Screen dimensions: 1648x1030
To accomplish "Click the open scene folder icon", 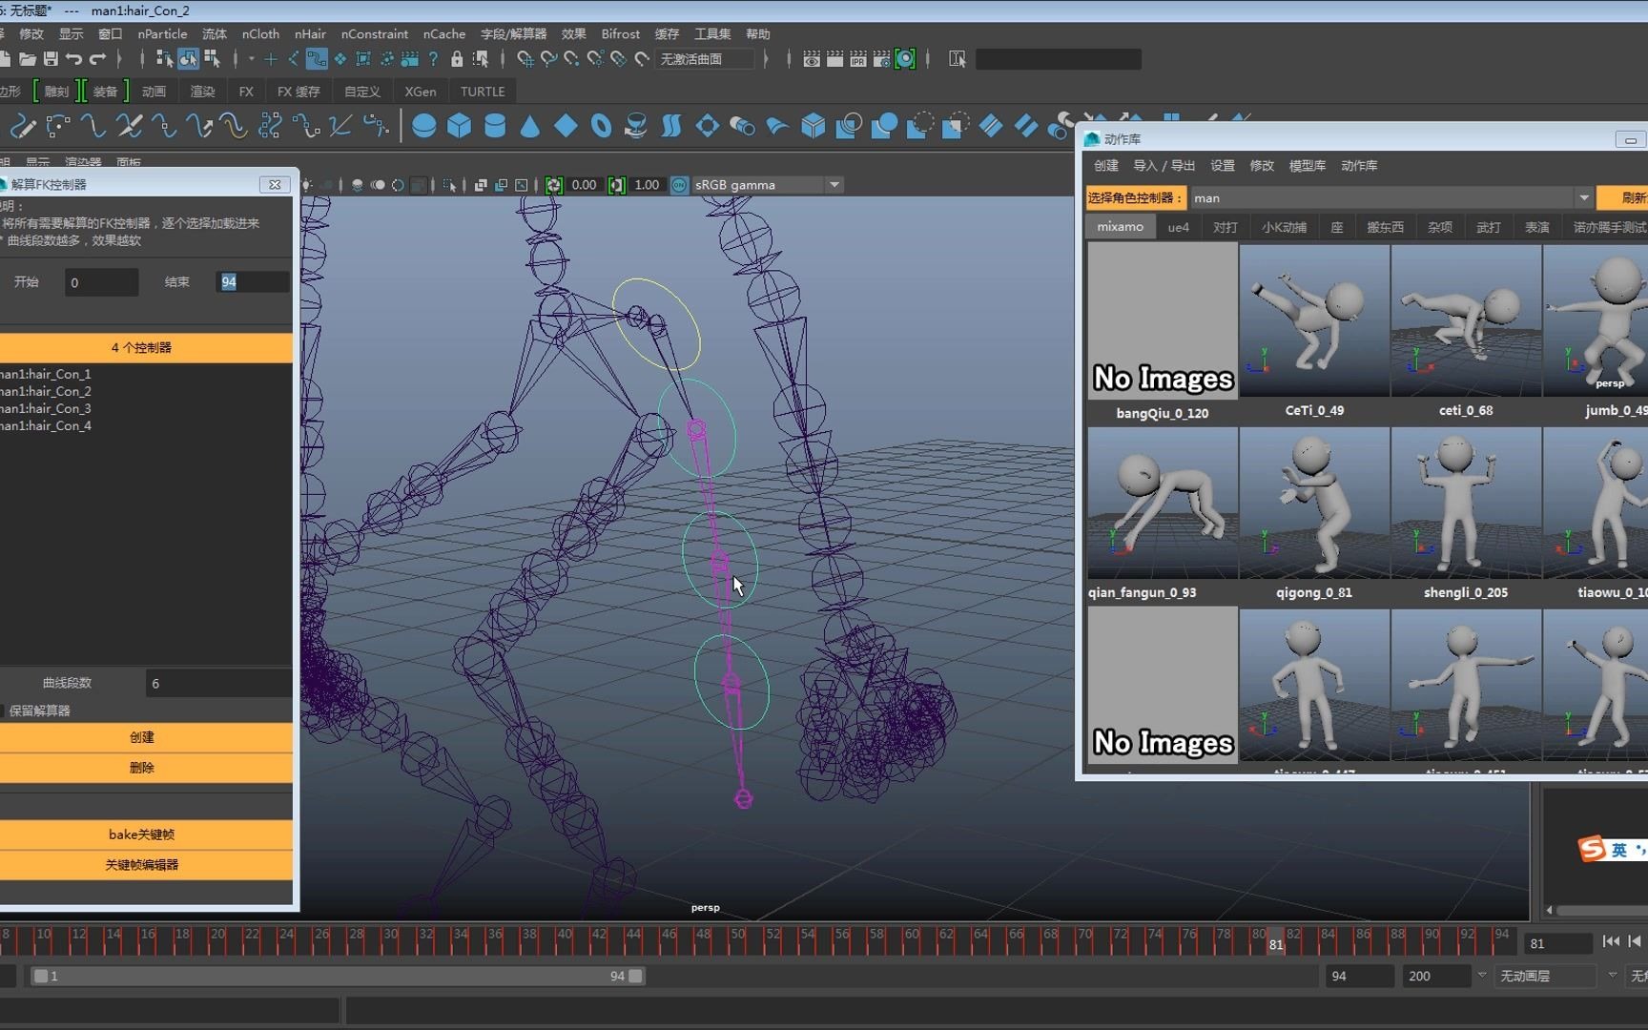I will pos(28,59).
